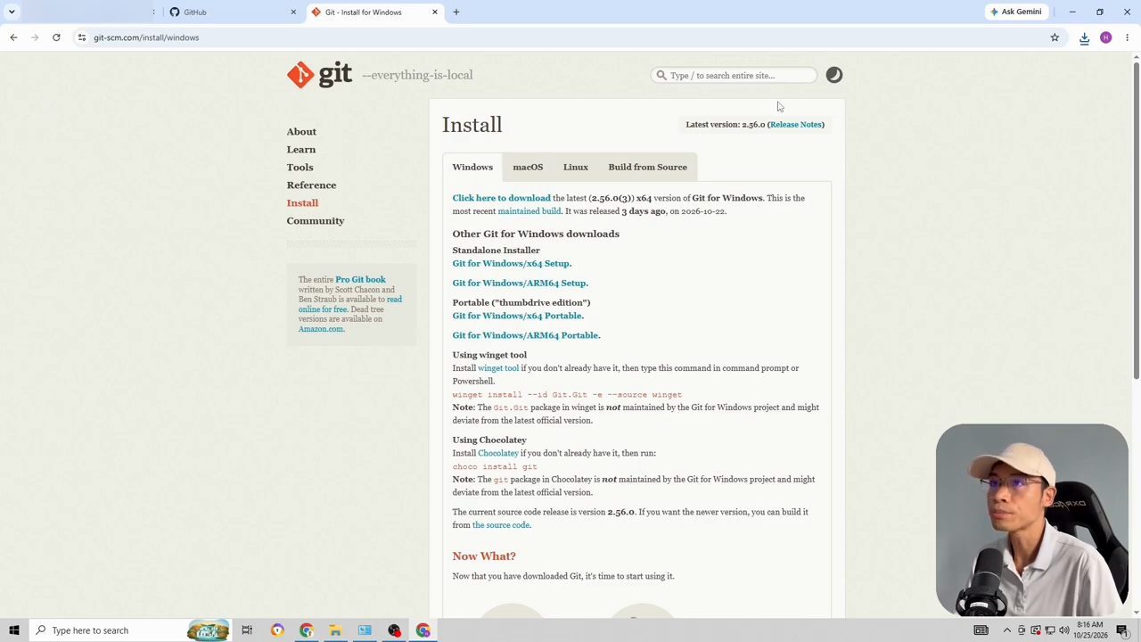The width and height of the screenshot is (1141, 642).
Task: Open the Tools sidebar link
Action: click(300, 168)
